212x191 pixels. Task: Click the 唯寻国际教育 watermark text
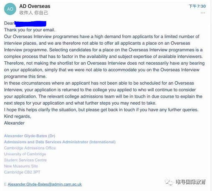pyautogui.click(x=190, y=182)
